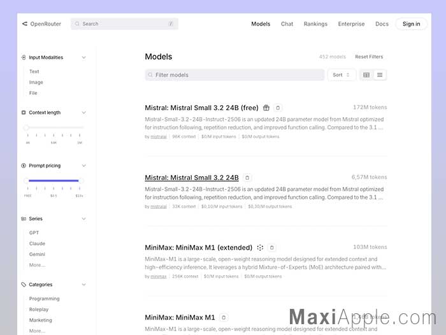Open the Chat nav item
This screenshot has height=335, width=446.
click(x=287, y=24)
